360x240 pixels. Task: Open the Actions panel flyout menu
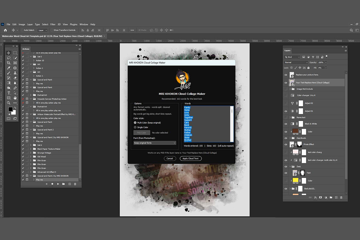pos(79,49)
